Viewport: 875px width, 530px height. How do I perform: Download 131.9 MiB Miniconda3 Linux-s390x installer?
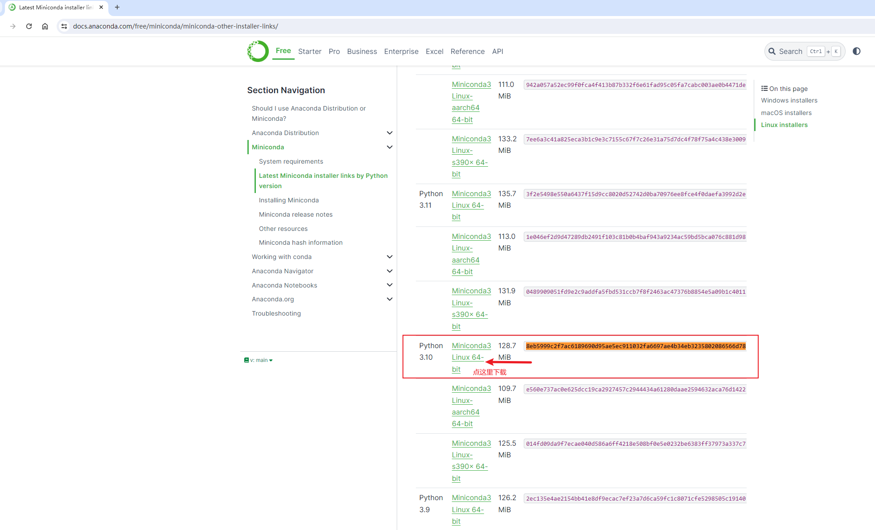(x=471, y=308)
